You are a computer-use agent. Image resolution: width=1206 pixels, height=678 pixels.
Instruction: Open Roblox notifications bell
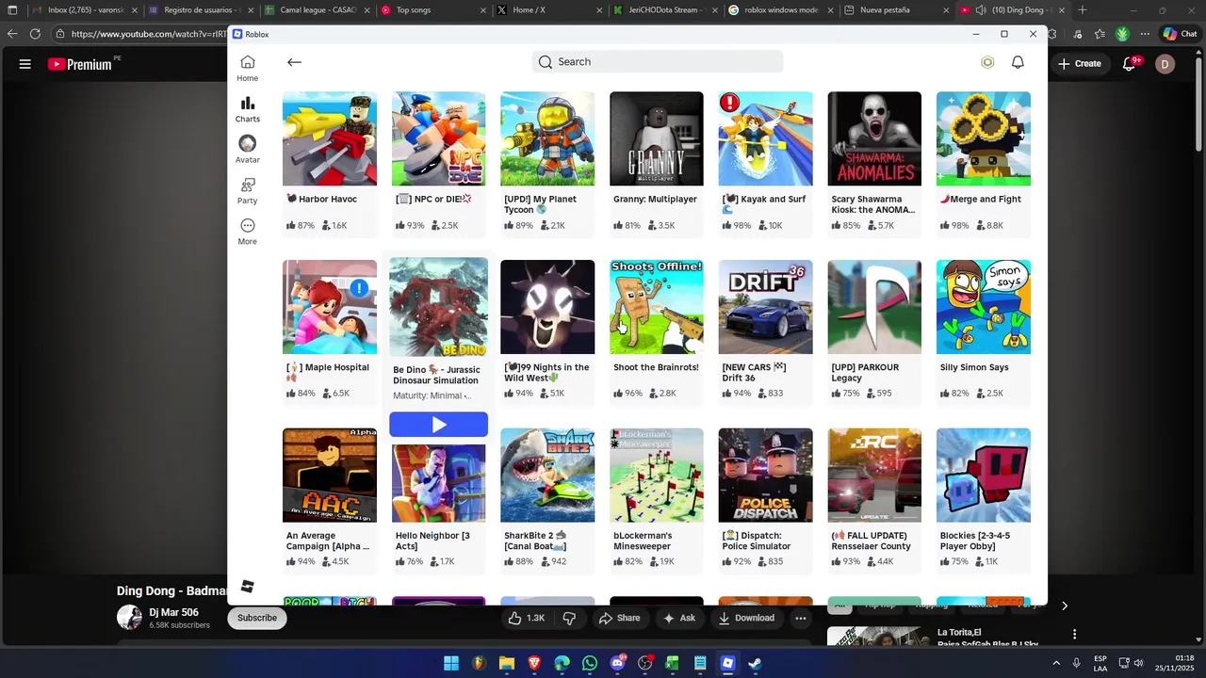coord(1018,62)
